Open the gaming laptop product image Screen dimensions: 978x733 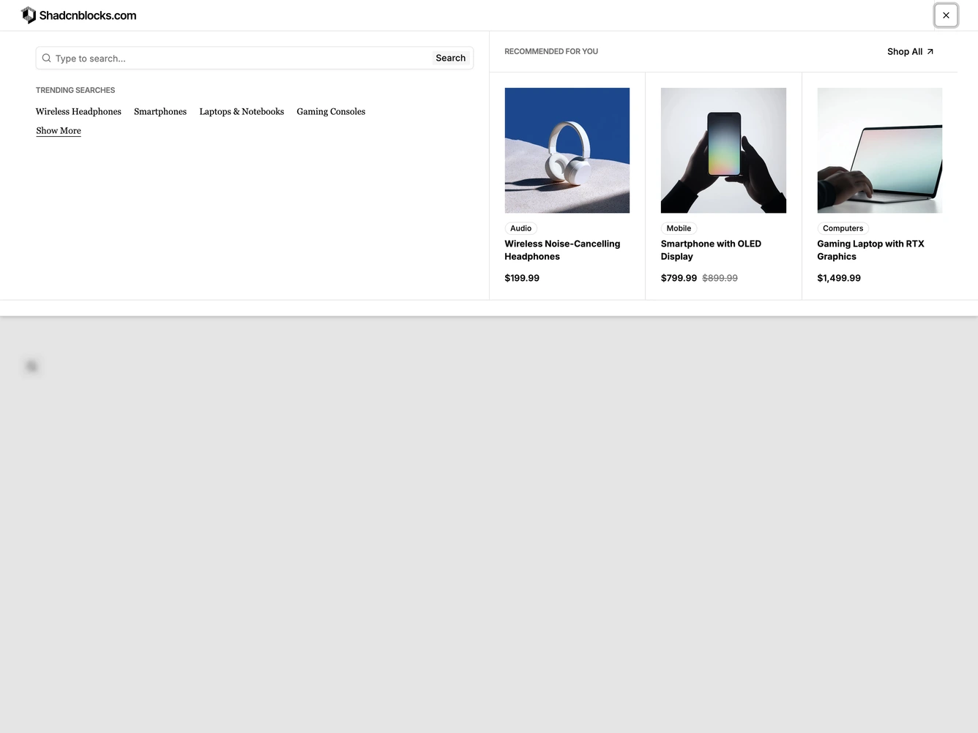pyautogui.click(x=880, y=151)
